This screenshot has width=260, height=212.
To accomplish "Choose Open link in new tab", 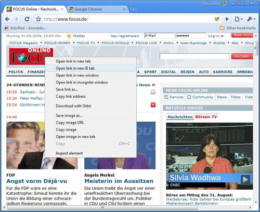I will (90, 61).
